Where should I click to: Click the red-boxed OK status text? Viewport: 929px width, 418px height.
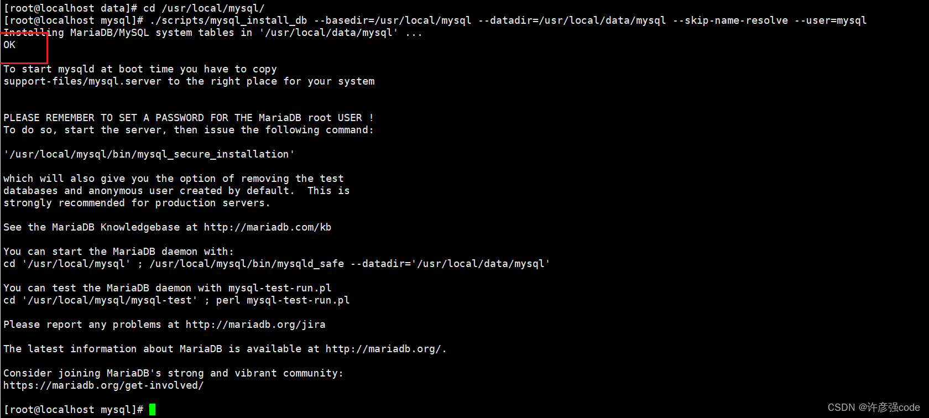point(9,45)
